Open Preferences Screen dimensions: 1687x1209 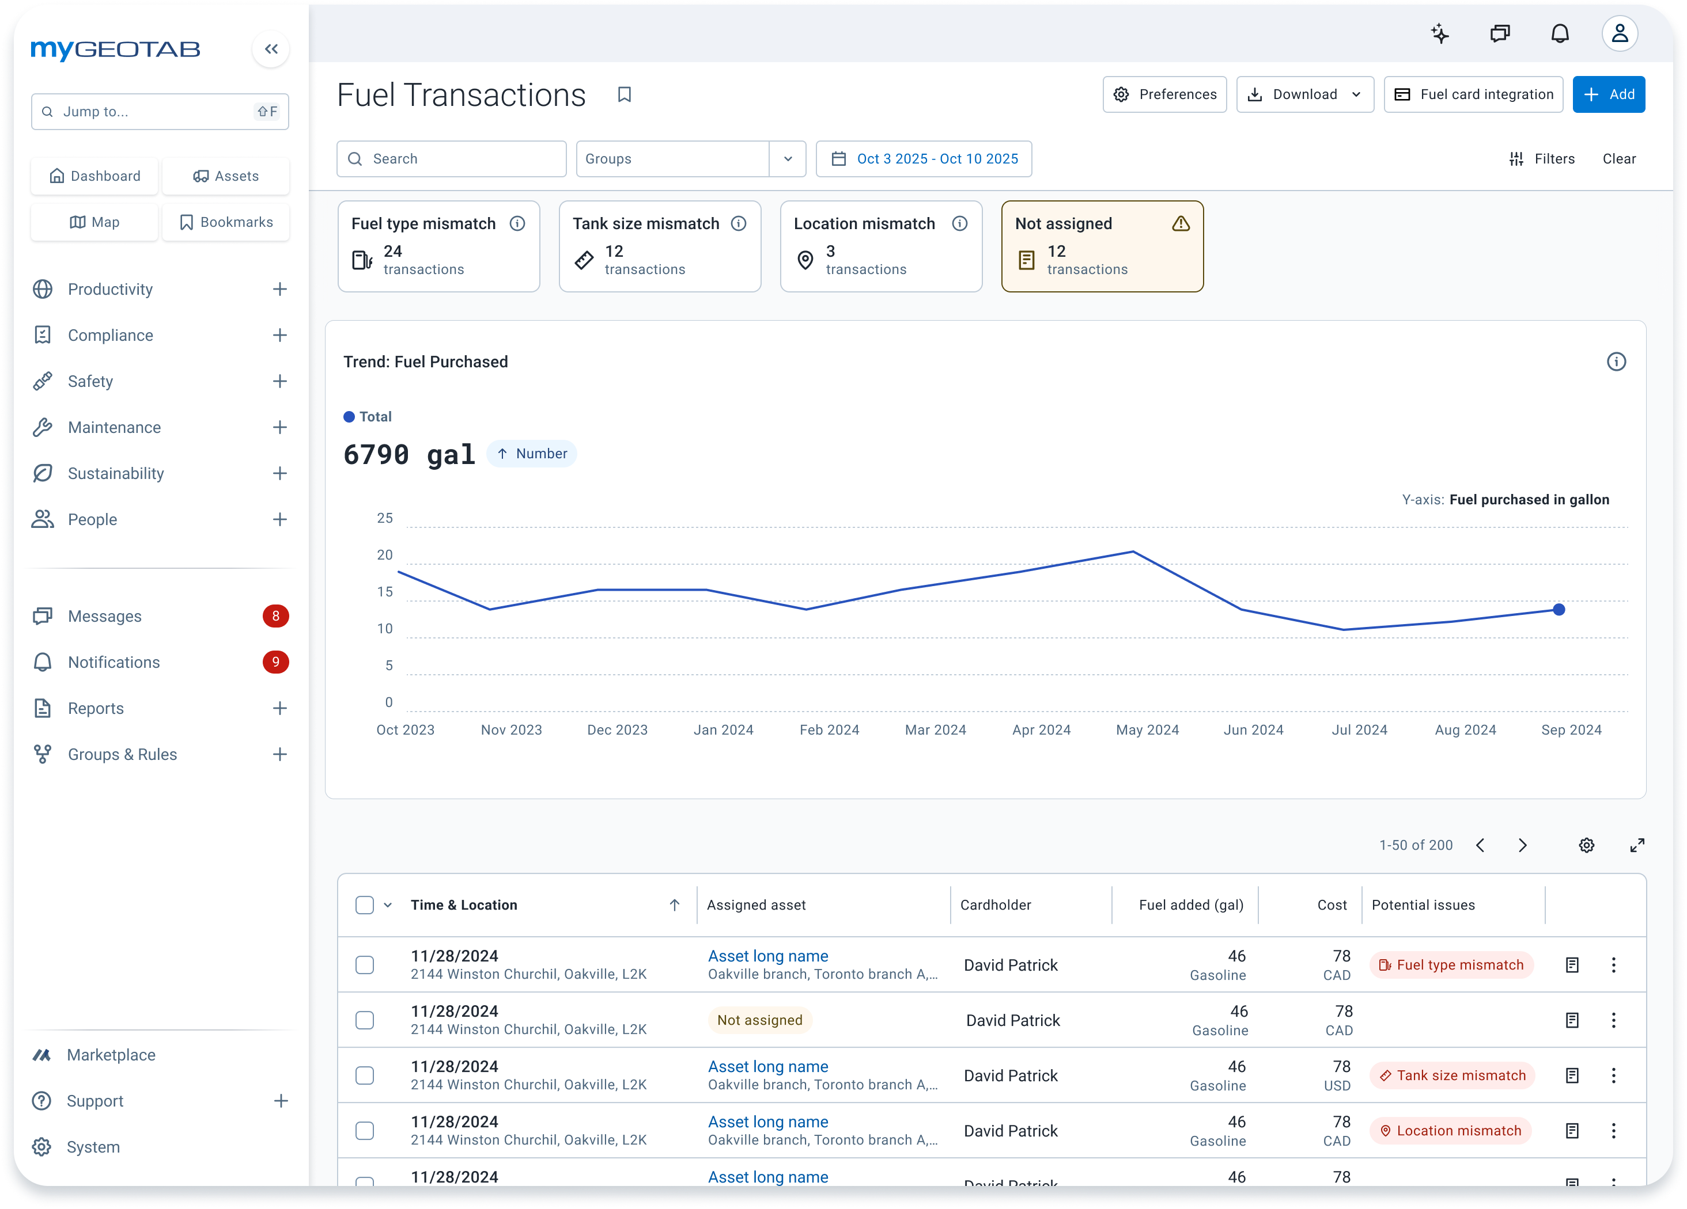point(1165,94)
